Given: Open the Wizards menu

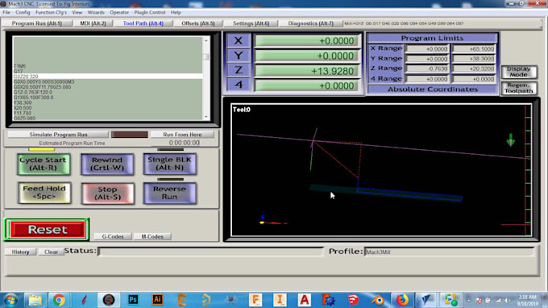Looking at the screenshot, I should coord(96,12).
